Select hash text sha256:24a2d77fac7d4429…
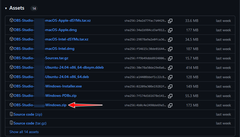The image size is (240, 137). pyautogui.click(x=145, y=21)
